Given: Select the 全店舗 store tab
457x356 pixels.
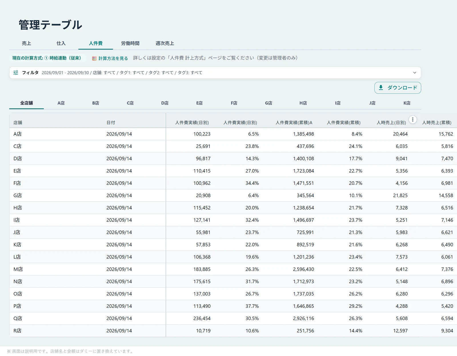Looking at the screenshot, I should (x=26, y=103).
